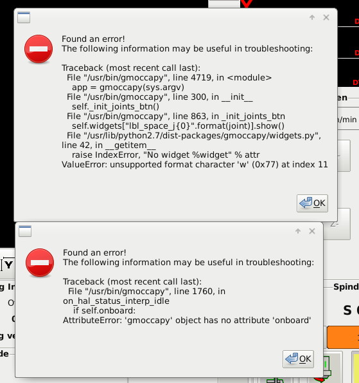This screenshot has height=383, width=359.
Task: Click the partially visible Y button at left
Action: 8,265
